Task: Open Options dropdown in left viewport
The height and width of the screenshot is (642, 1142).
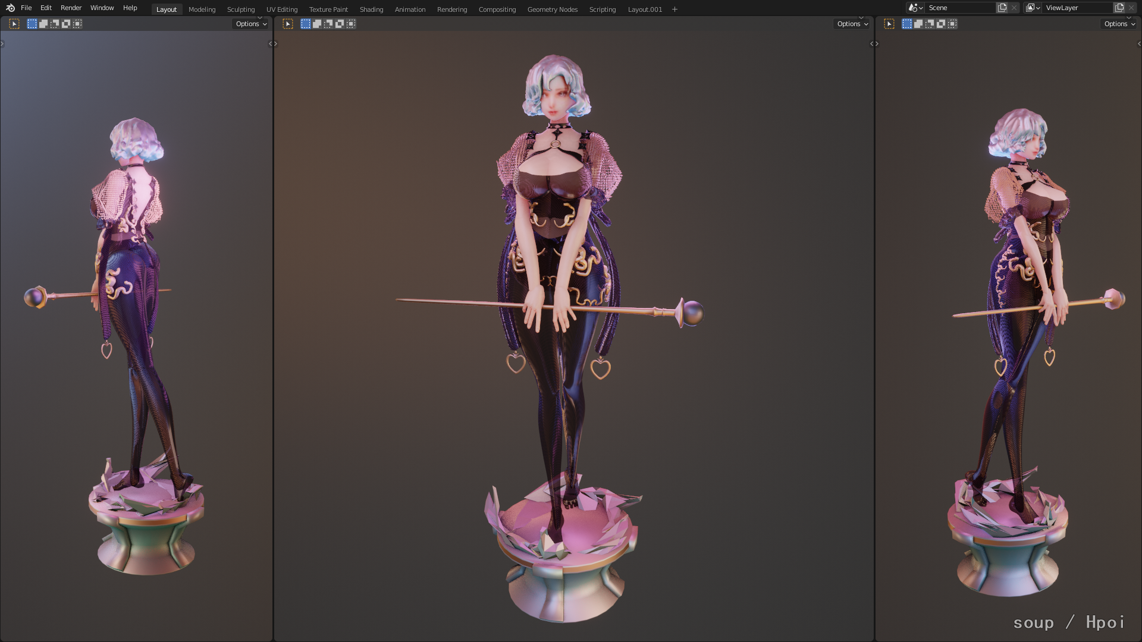Action: (250, 24)
